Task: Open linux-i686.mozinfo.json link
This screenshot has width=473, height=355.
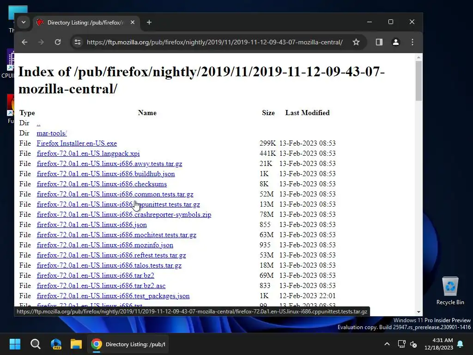Action: pyautogui.click(x=105, y=245)
